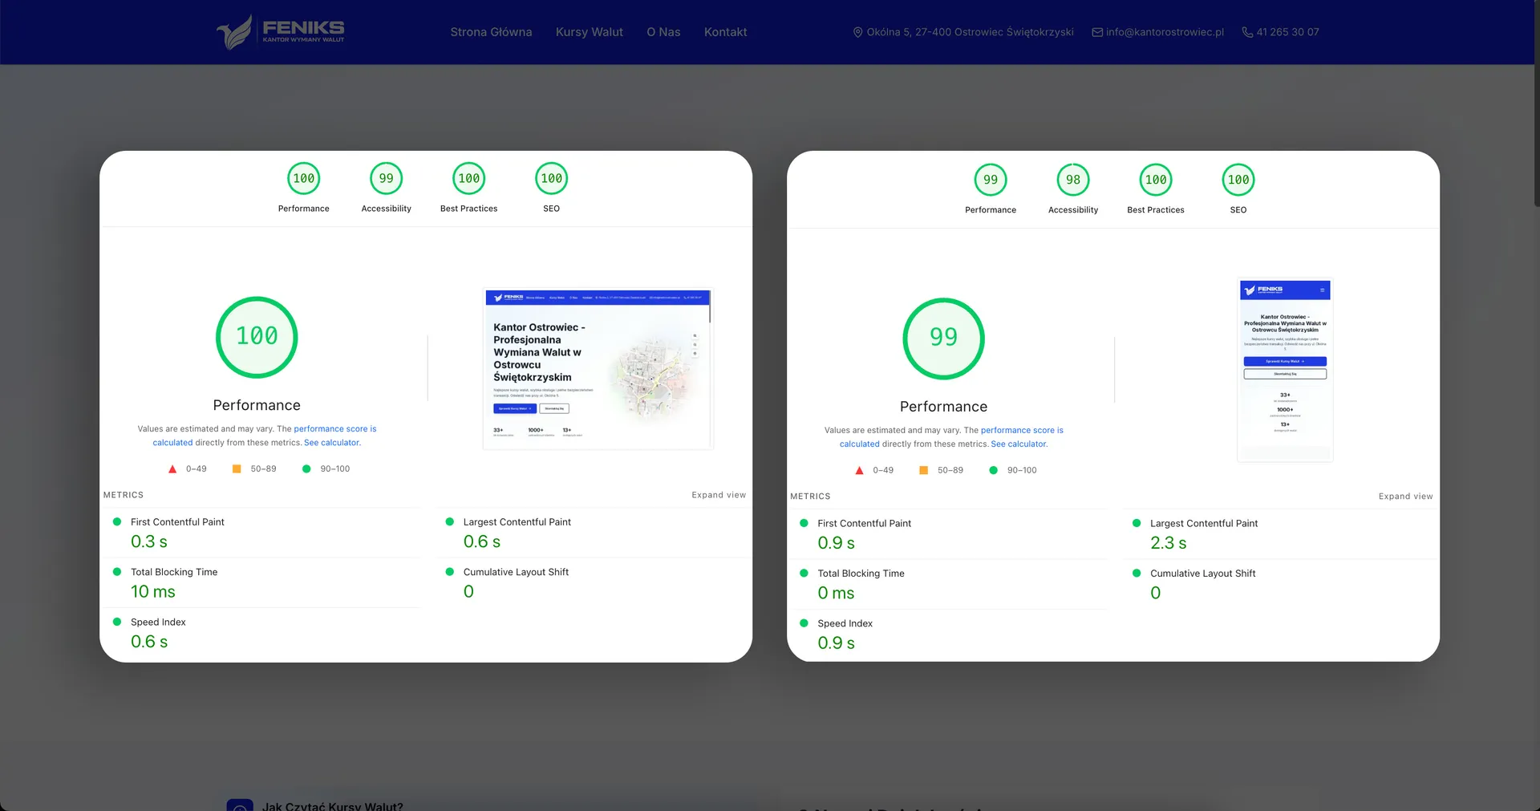Click desktop Best Practices score gauge
Image resolution: width=1540 pixels, height=811 pixels.
[468, 179]
